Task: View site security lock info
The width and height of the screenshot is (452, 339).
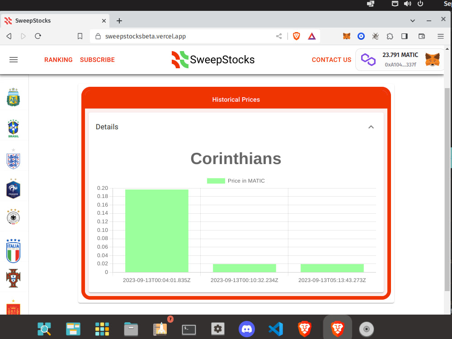Action: (98, 36)
